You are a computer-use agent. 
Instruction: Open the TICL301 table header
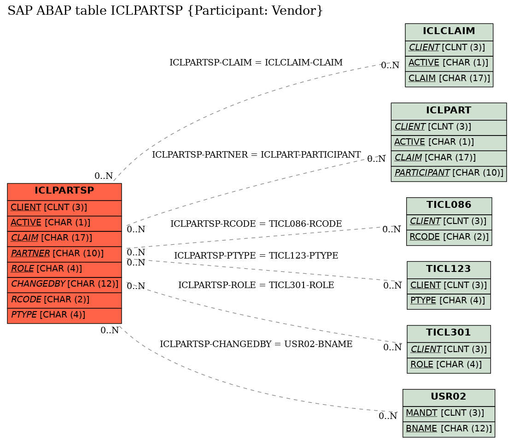coord(449,334)
